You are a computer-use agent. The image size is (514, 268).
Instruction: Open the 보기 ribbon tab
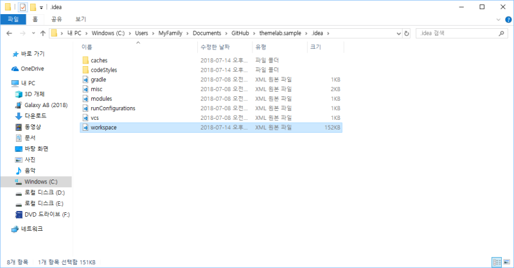(x=81, y=19)
